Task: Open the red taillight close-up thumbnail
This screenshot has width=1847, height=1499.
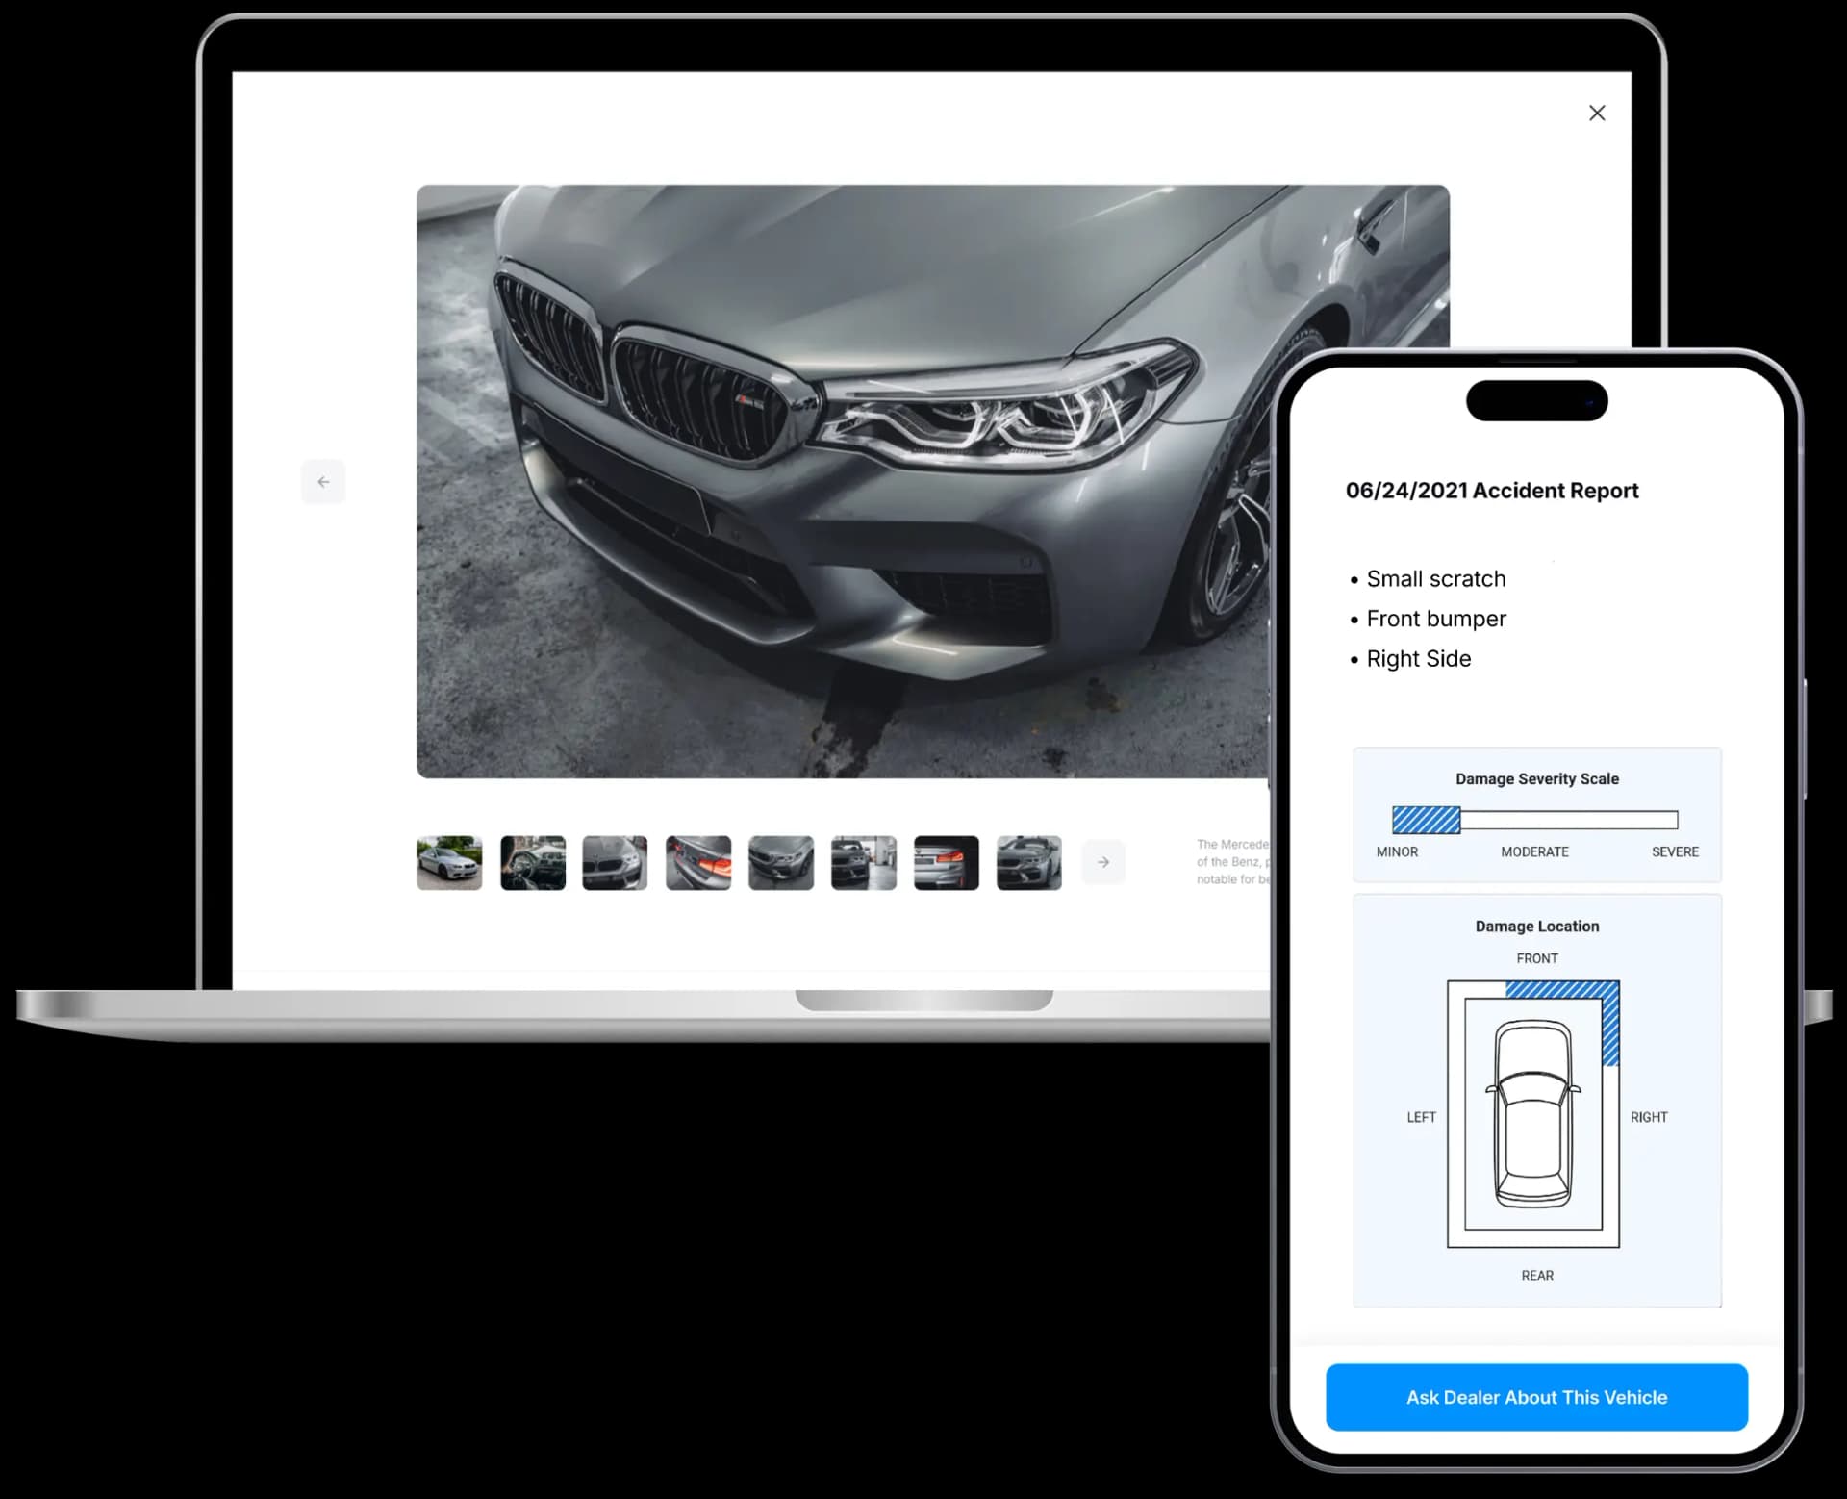Action: pyautogui.click(x=697, y=863)
